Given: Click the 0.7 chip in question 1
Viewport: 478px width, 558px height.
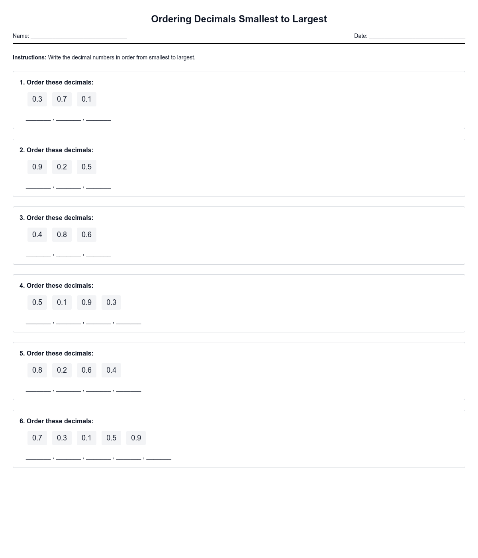Looking at the screenshot, I should click(x=62, y=99).
